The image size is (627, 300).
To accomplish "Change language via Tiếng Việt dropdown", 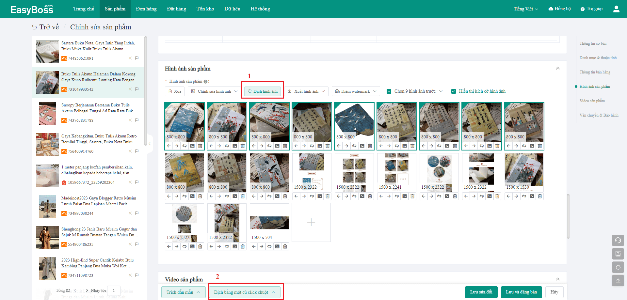I will tap(526, 9).
